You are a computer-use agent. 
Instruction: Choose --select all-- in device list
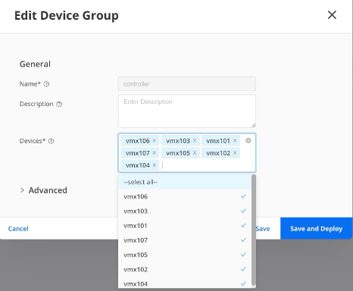pos(185,182)
